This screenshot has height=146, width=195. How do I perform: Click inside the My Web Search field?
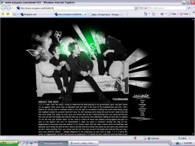(168, 8)
